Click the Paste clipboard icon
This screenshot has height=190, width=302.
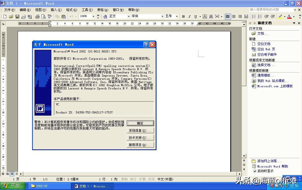click(x=64, y=17)
